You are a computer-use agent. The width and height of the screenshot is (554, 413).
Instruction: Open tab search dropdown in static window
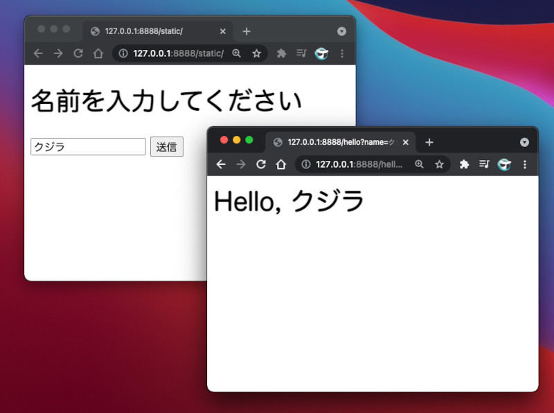point(341,31)
